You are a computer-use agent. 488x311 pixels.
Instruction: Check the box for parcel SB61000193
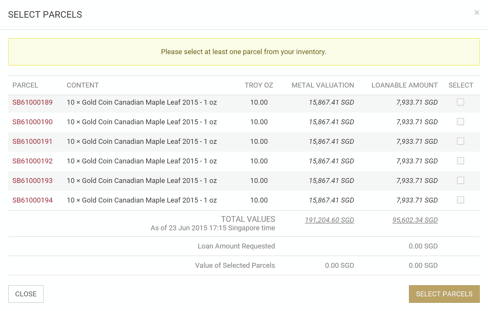point(461,180)
